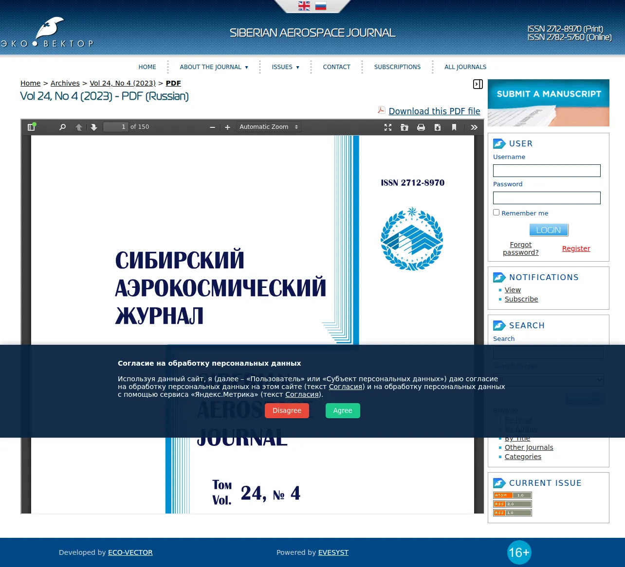Zoom out of the PDF document

(x=212, y=127)
